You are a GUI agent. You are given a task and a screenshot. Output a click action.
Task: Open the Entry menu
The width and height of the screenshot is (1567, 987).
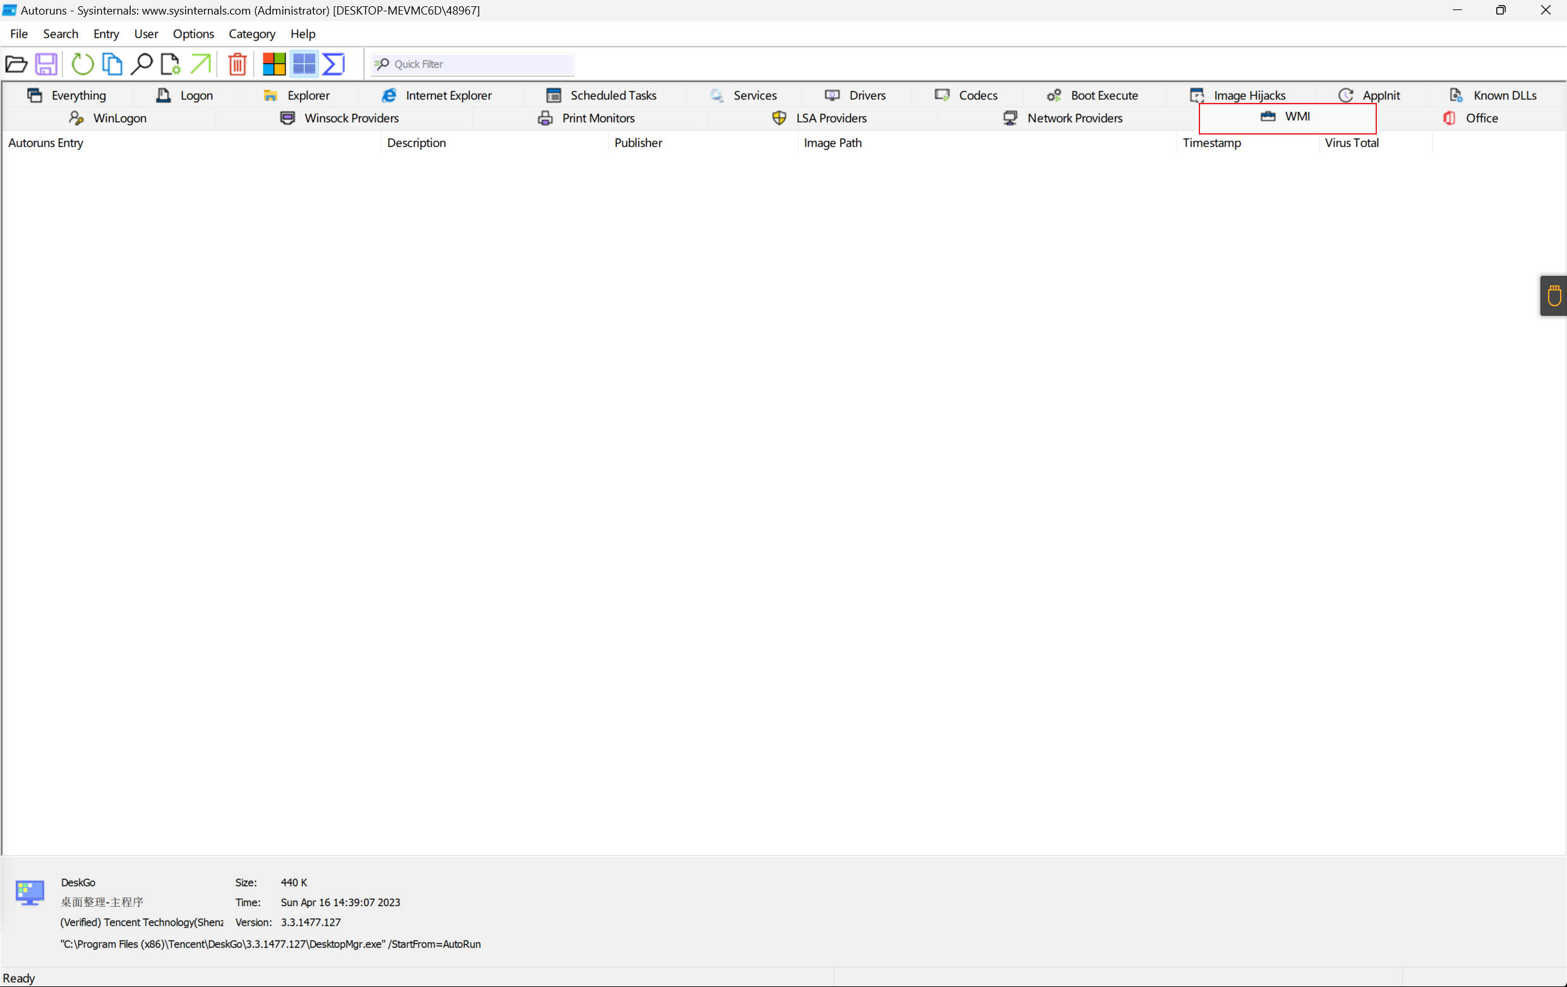(105, 34)
